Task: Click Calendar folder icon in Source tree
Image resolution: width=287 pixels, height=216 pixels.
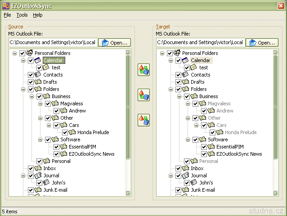Action: pyautogui.click(x=38, y=60)
